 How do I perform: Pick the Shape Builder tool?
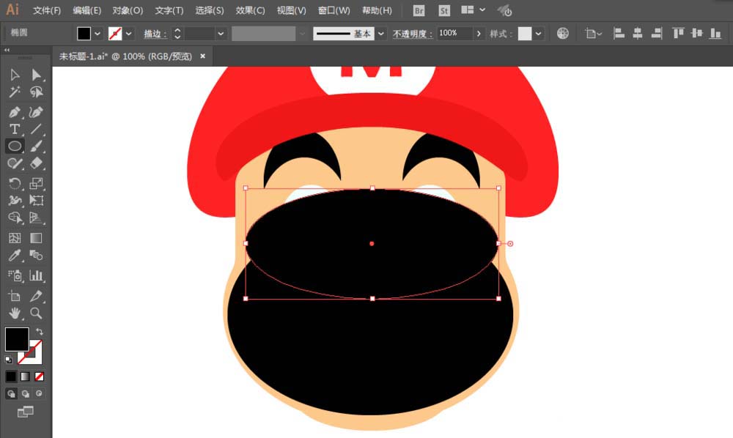[x=15, y=218]
